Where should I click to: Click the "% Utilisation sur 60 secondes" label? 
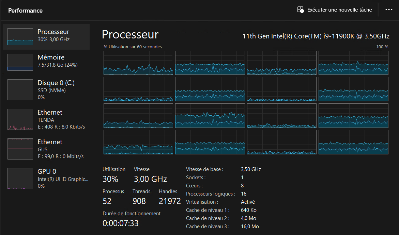tap(133, 47)
